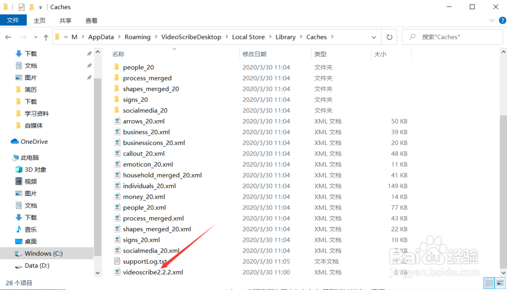Open recent locations dropdown arrow
507x290 pixels.
tap(35, 37)
